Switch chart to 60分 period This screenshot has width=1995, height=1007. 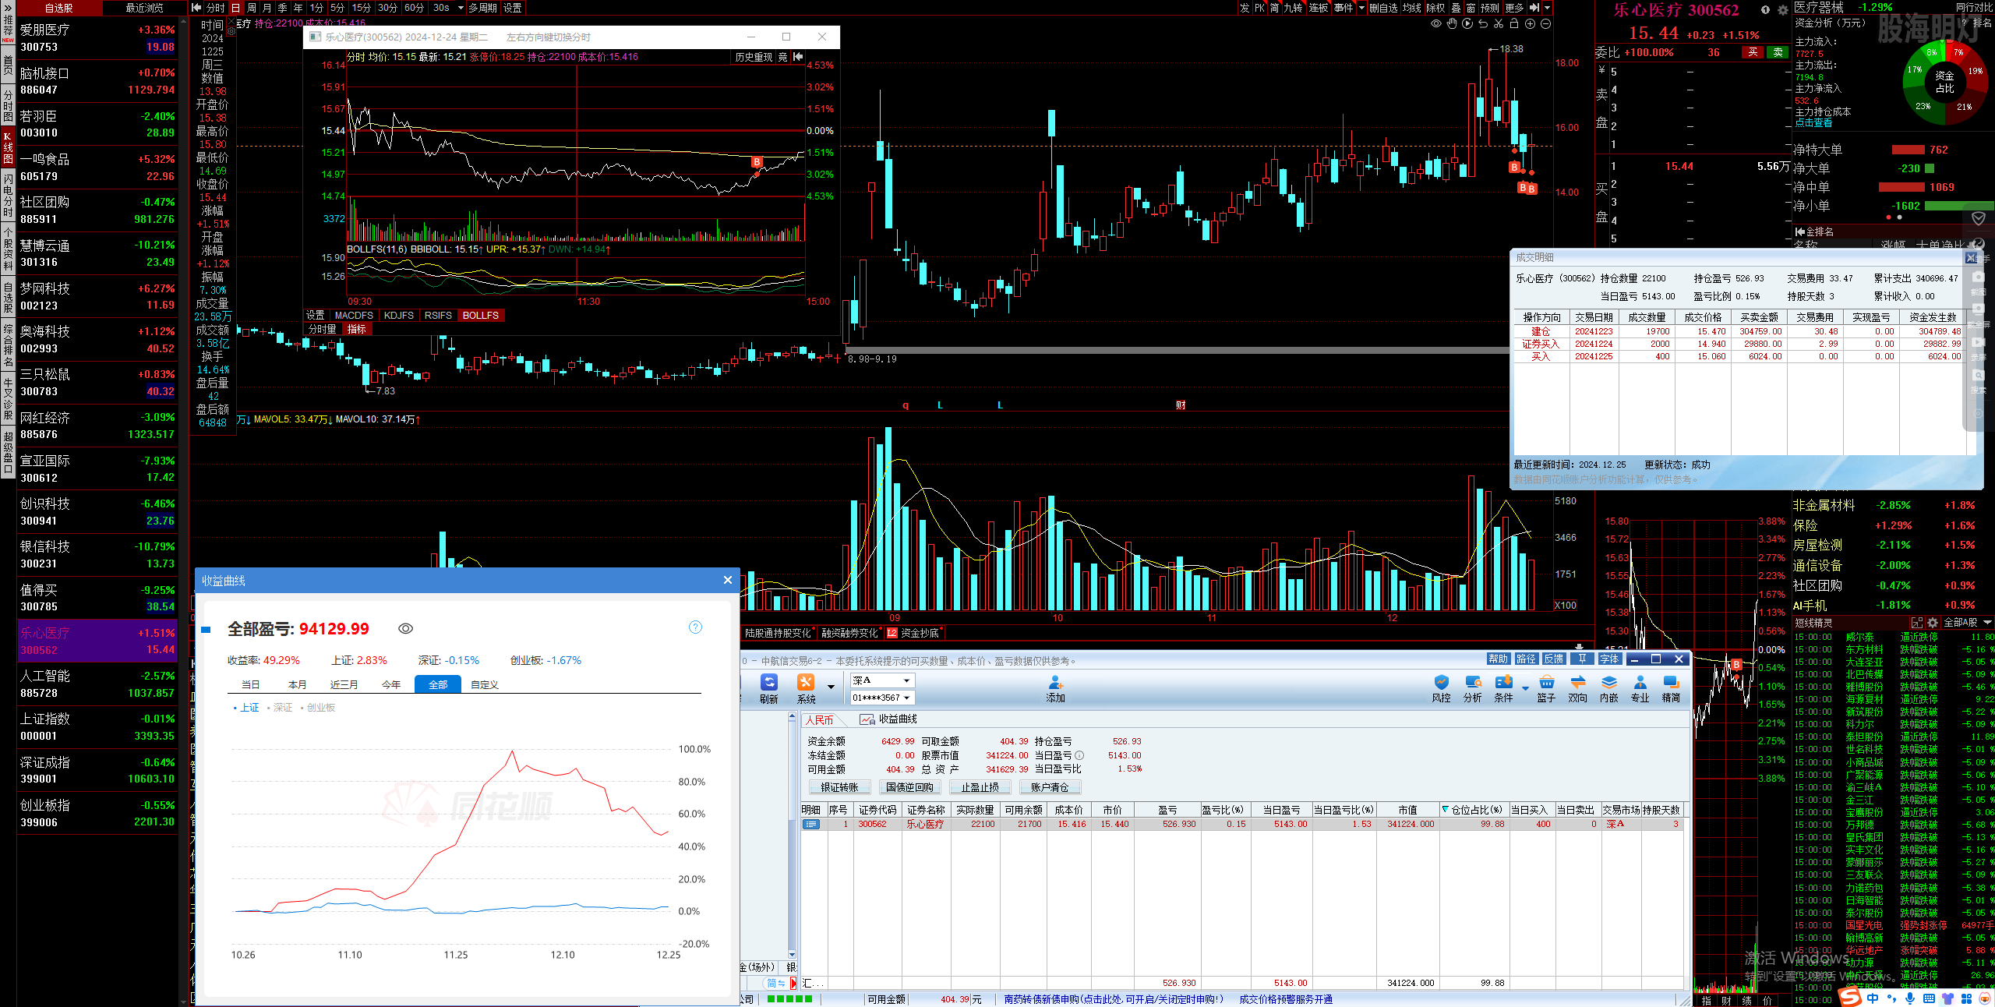(415, 8)
